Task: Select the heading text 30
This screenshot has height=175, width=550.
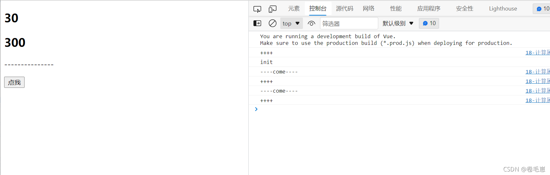Action: click(x=11, y=18)
